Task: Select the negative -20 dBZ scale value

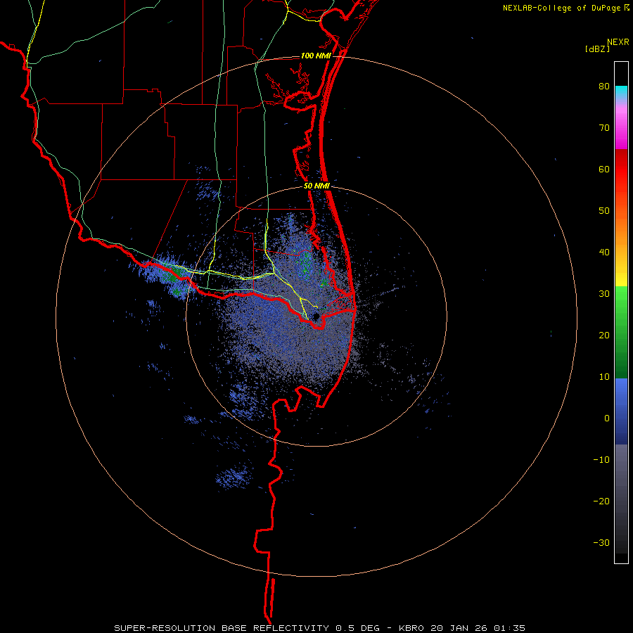Action: [601, 501]
